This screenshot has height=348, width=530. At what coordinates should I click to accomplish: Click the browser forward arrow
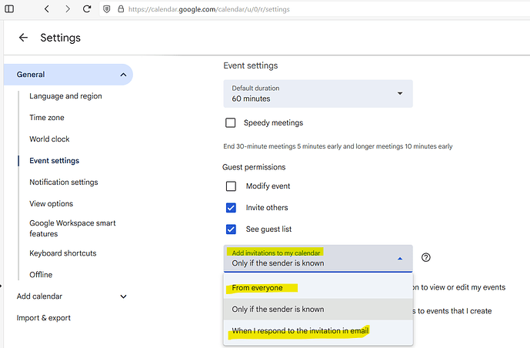click(68, 9)
